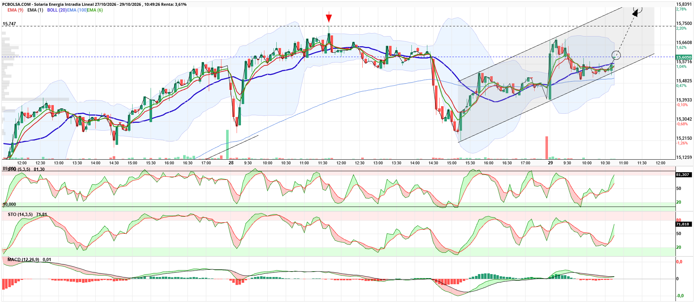This screenshot has width=695, height=303.
Task: Click the 15,8391 price axis label
Action: click(684, 4)
